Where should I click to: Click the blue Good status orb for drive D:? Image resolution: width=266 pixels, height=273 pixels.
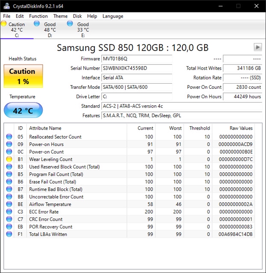pos(37,23)
